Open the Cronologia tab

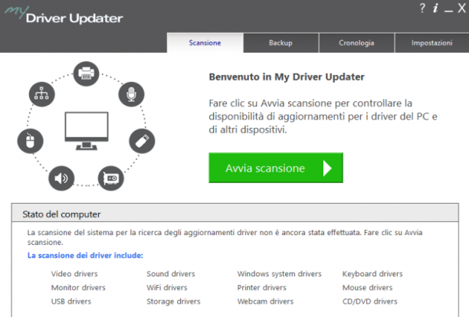coord(356,43)
